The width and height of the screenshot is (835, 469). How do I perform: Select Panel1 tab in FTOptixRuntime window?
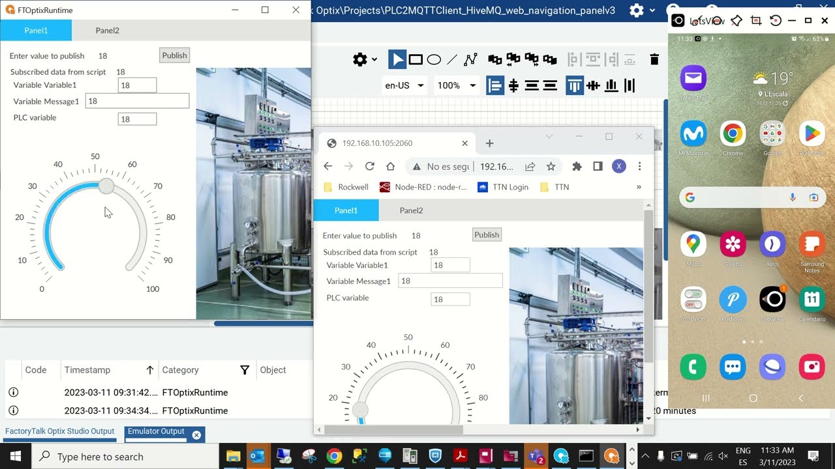click(36, 30)
